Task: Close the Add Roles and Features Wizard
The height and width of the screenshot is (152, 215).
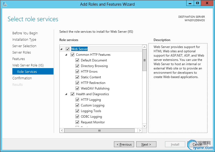Action: point(207,3)
